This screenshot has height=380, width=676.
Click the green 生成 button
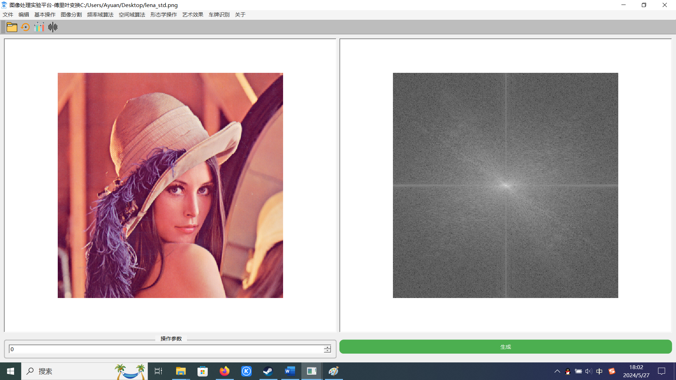[x=505, y=347]
